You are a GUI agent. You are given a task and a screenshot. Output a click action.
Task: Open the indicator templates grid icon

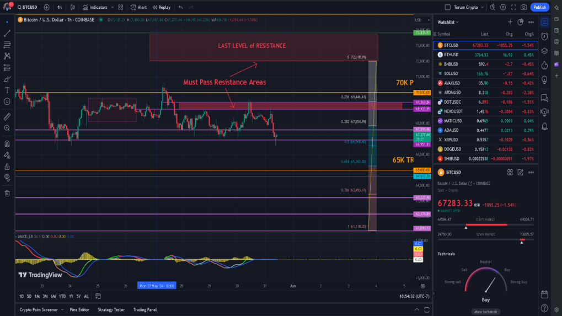[121, 7]
